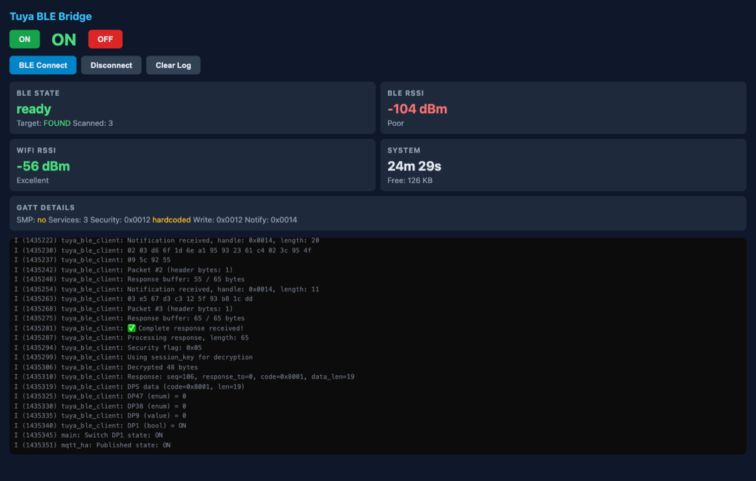Click the WIFI RSSI card heading
The height and width of the screenshot is (481, 756).
(x=37, y=150)
